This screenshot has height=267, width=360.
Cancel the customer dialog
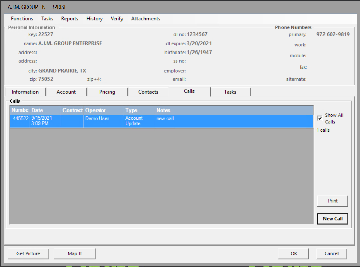pyautogui.click(x=331, y=254)
